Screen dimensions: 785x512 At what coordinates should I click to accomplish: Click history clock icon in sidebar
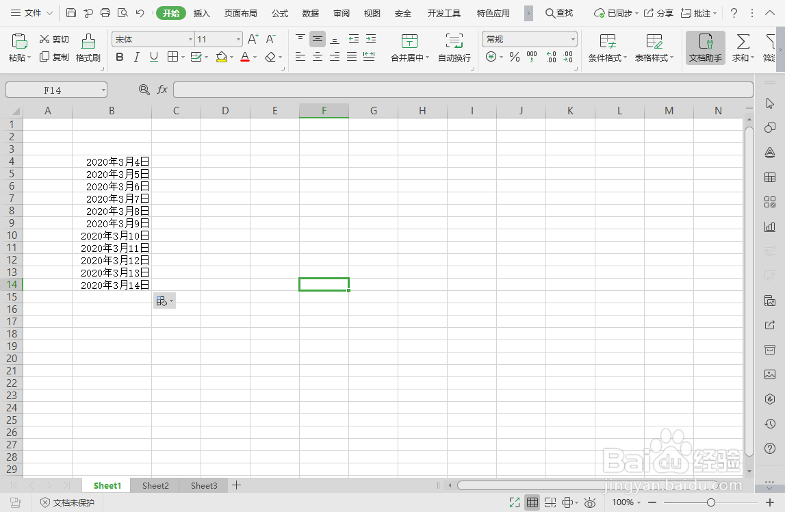point(770,424)
